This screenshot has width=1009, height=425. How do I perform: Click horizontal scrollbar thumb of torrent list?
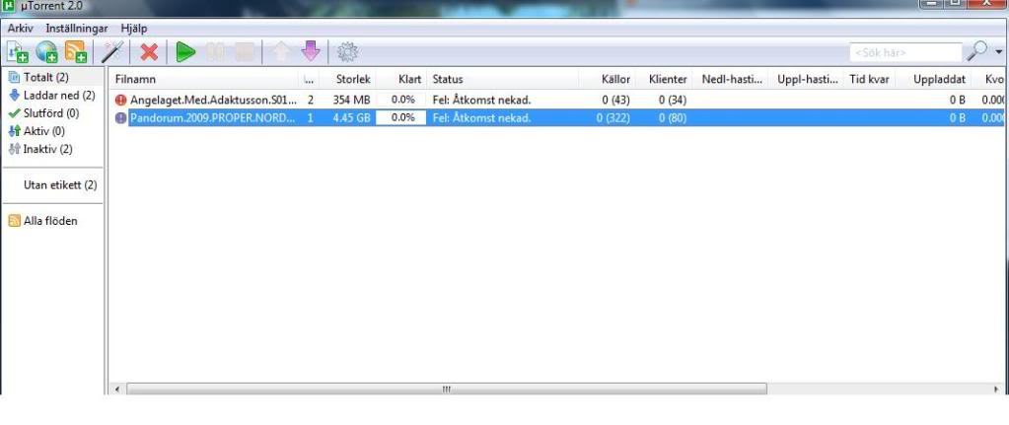[x=447, y=389]
